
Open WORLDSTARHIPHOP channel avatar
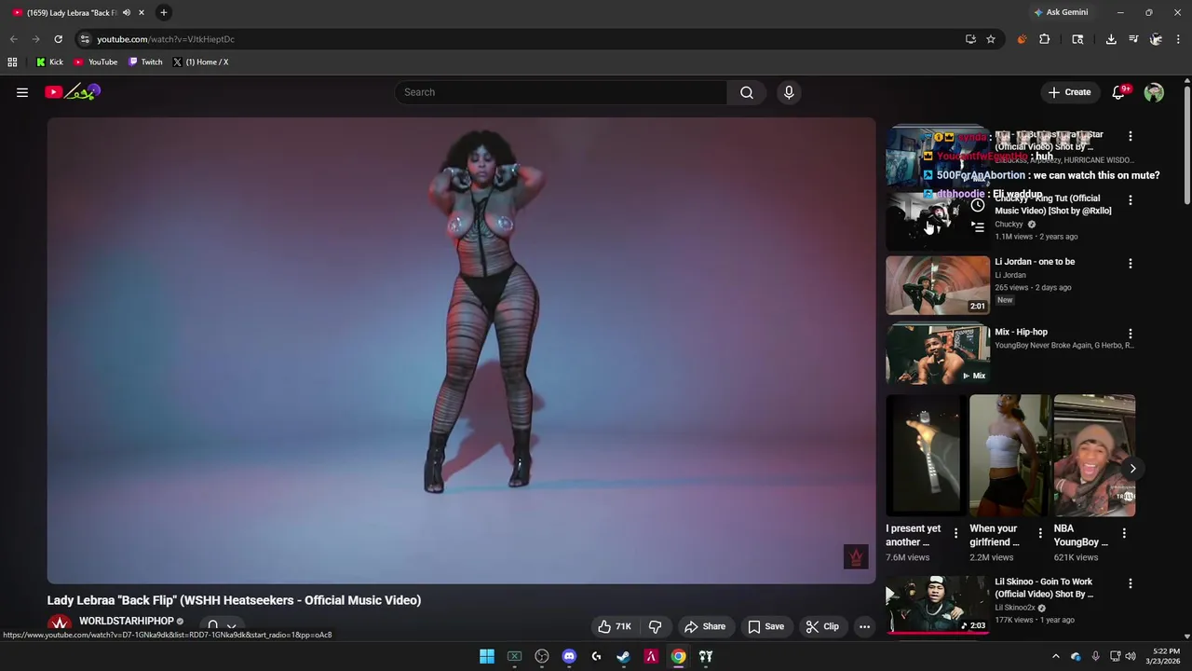60,625
